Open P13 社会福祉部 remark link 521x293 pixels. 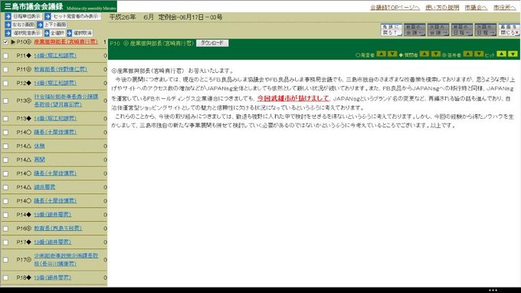66,100
